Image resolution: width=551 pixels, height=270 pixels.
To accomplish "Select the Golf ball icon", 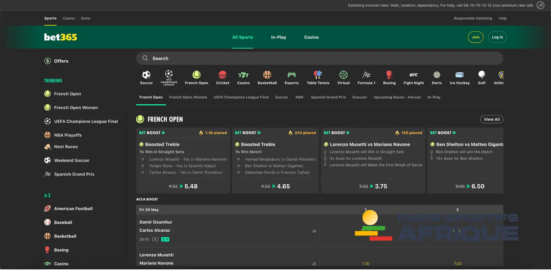I will 481,75.
